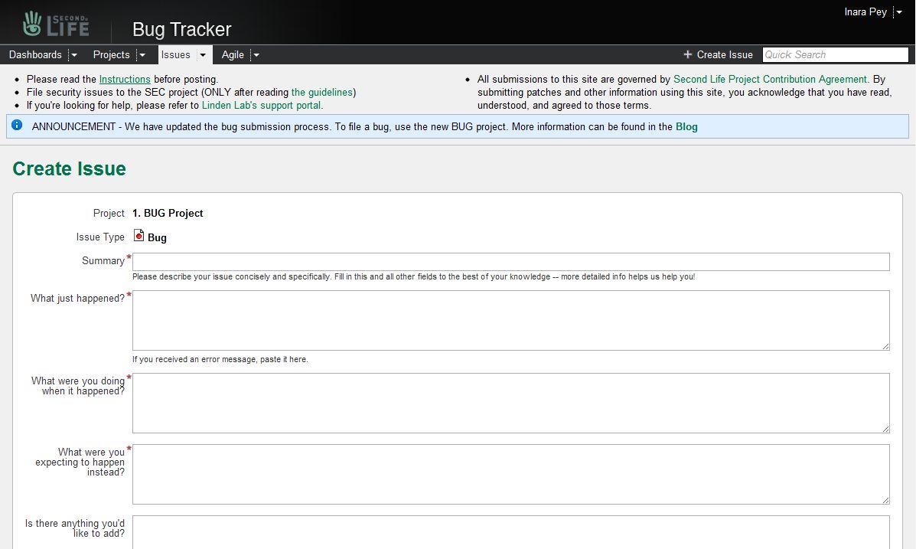Image resolution: width=916 pixels, height=549 pixels.
Task: Focus the Summary text field
Action: pyautogui.click(x=510, y=262)
